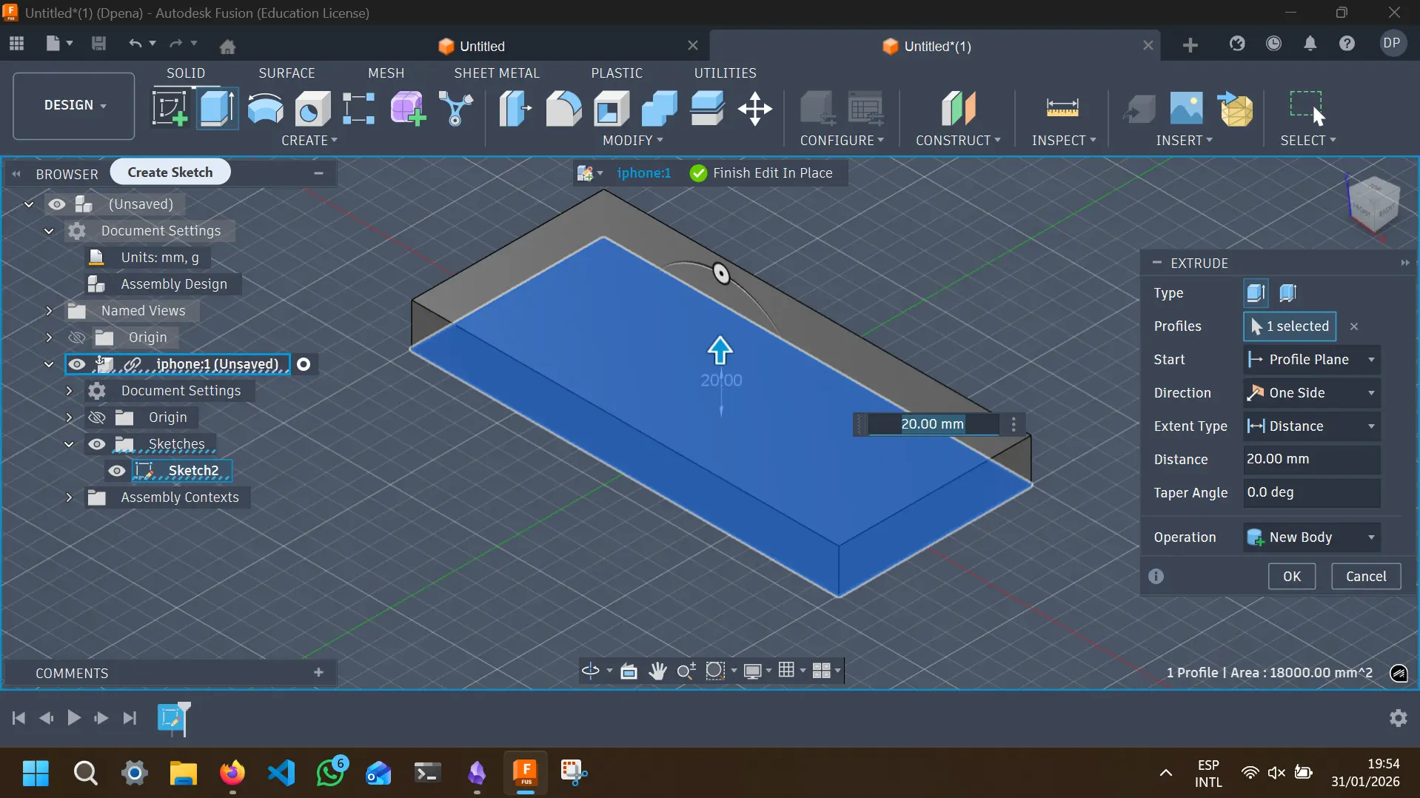The image size is (1420, 798).
Task: Select the Shell tool icon
Action: point(612,108)
